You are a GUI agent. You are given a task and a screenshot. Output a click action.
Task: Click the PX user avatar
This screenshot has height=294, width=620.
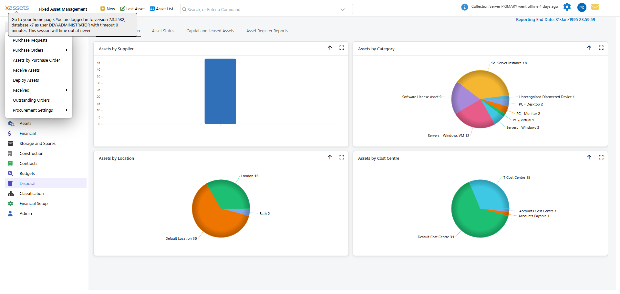(x=582, y=7)
